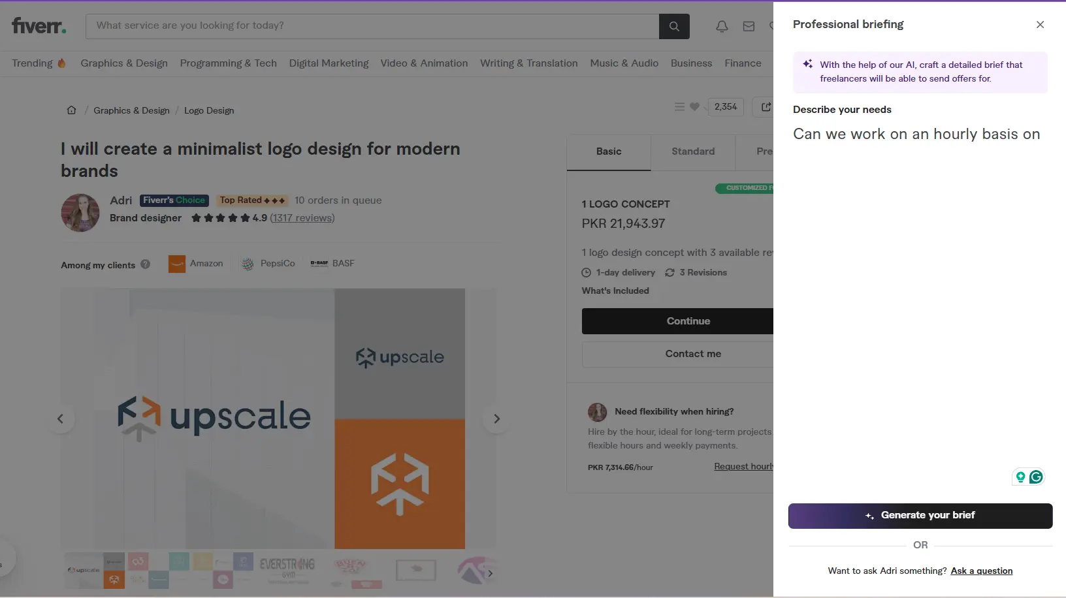Image resolution: width=1066 pixels, height=598 pixels.
Task: Select the upscale logo thumbnail
Action: (95, 571)
